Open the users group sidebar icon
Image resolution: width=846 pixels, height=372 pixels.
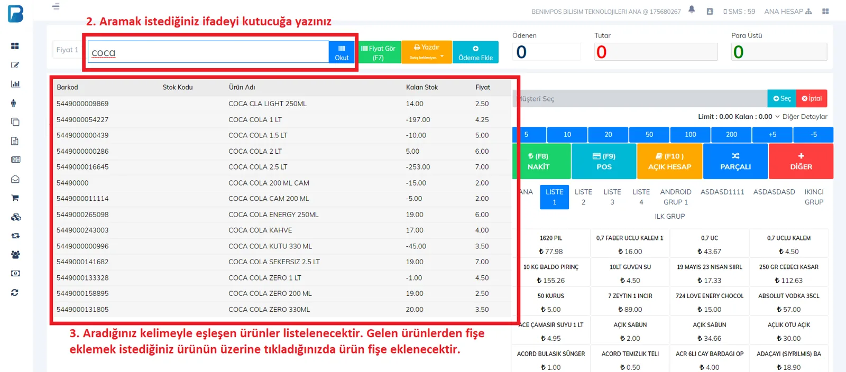(x=15, y=255)
